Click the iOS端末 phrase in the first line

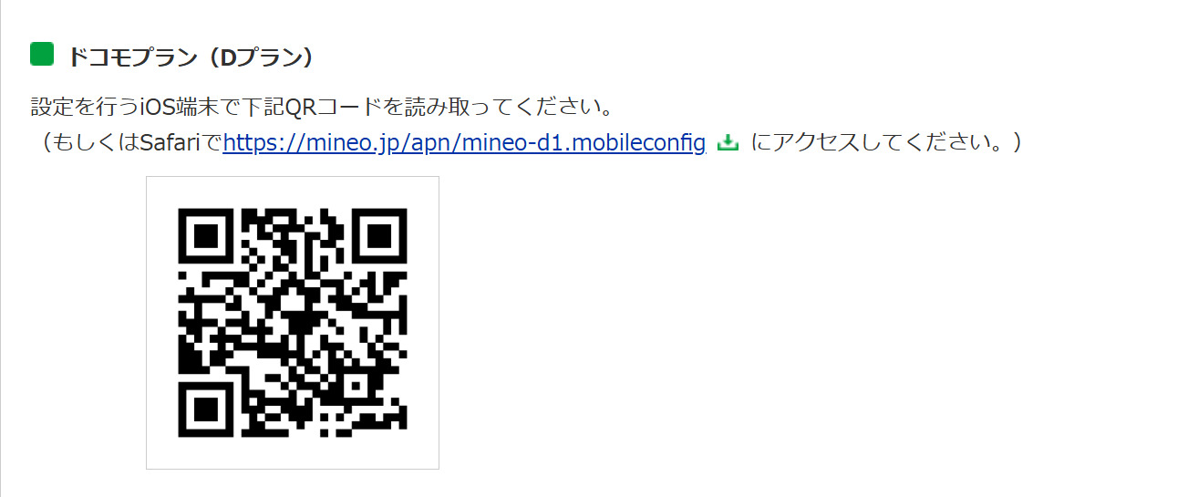tap(179, 108)
